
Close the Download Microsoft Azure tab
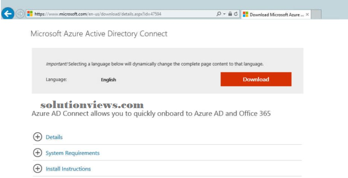[307, 15]
